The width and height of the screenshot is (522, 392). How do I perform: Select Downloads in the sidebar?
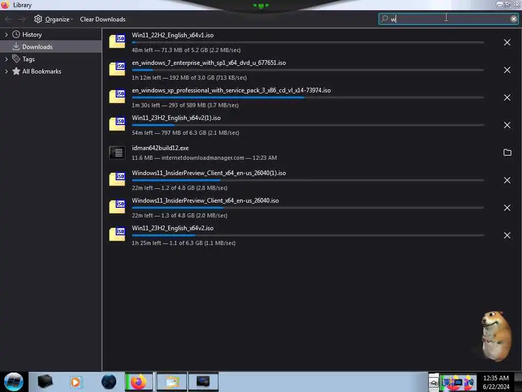(x=37, y=47)
